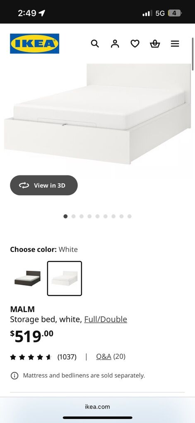Tap the ikea.com address bar
This screenshot has width=195, height=423.
(x=98, y=406)
